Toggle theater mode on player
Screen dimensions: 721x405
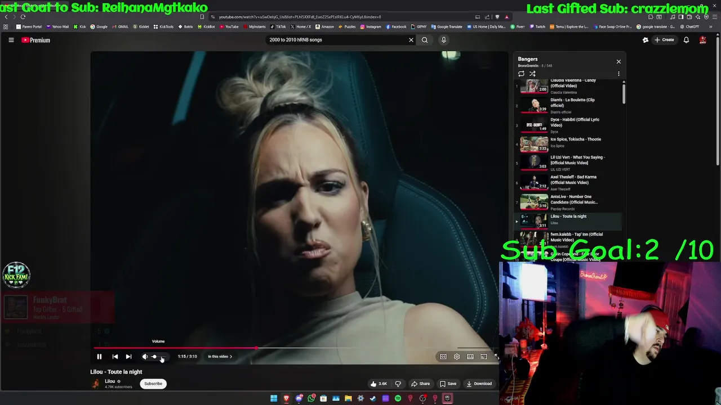coord(470,357)
